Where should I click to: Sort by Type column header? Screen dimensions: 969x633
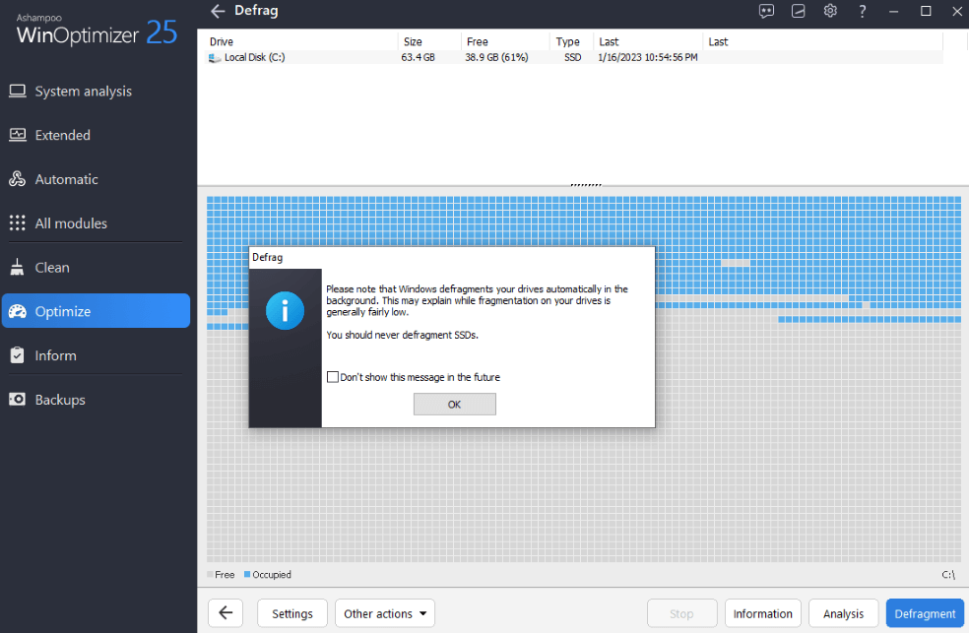571,41
